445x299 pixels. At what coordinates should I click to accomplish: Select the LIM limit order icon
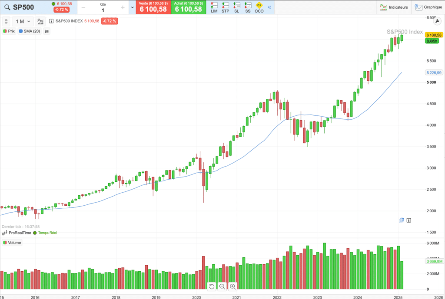click(214, 7)
